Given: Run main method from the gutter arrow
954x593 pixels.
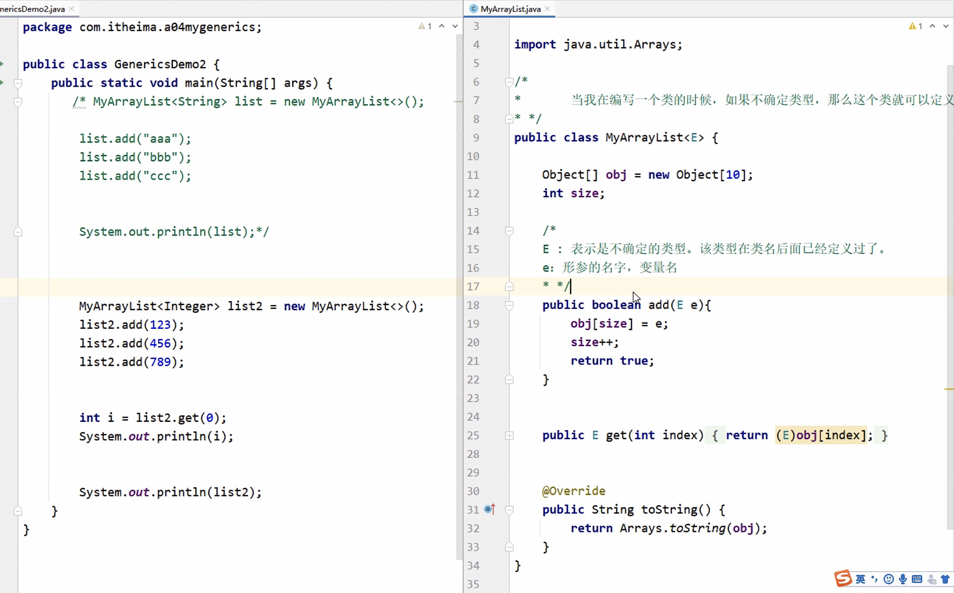Looking at the screenshot, I should [2, 82].
